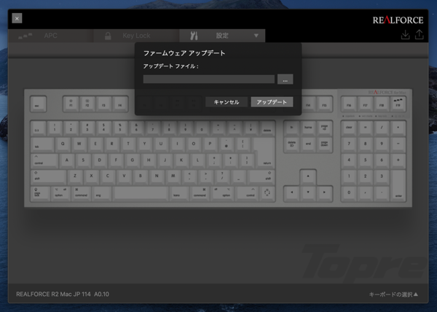This screenshot has width=437, height=312.
Task: Click the REALFORCE logo
Action: [x=398, y=20]
